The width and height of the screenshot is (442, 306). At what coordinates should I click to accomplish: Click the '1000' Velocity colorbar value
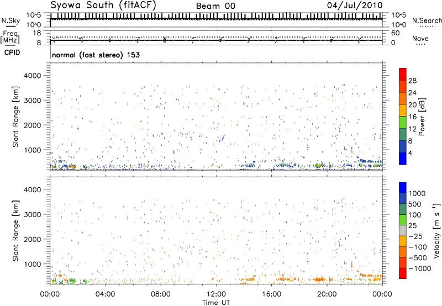click(x=417, y=193)
